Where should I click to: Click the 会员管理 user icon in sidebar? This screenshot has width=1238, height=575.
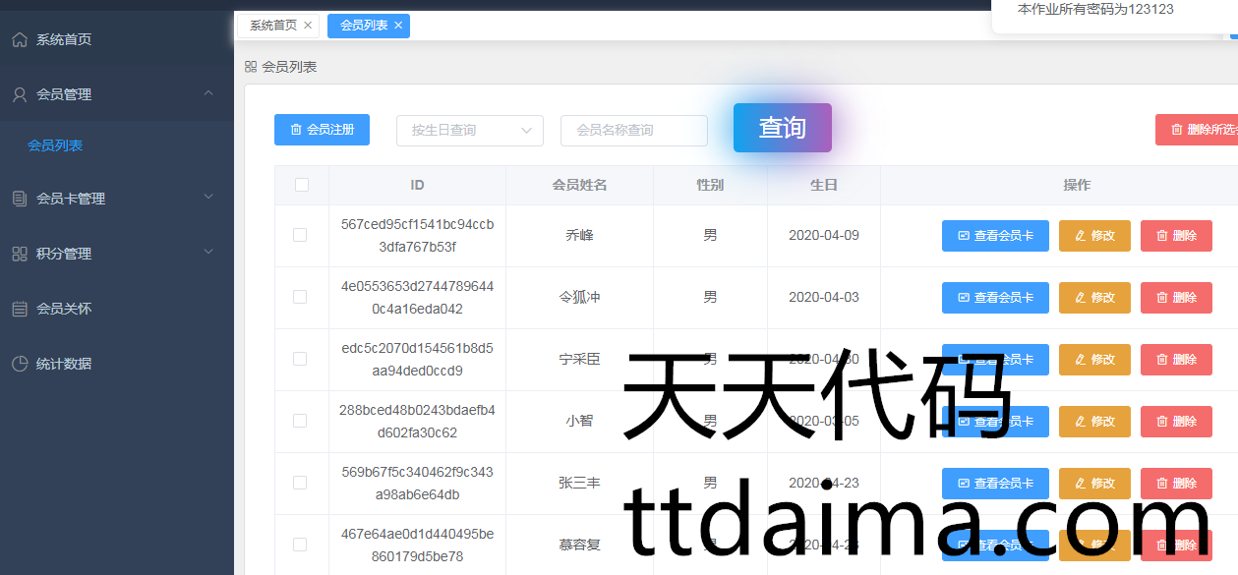20,94
